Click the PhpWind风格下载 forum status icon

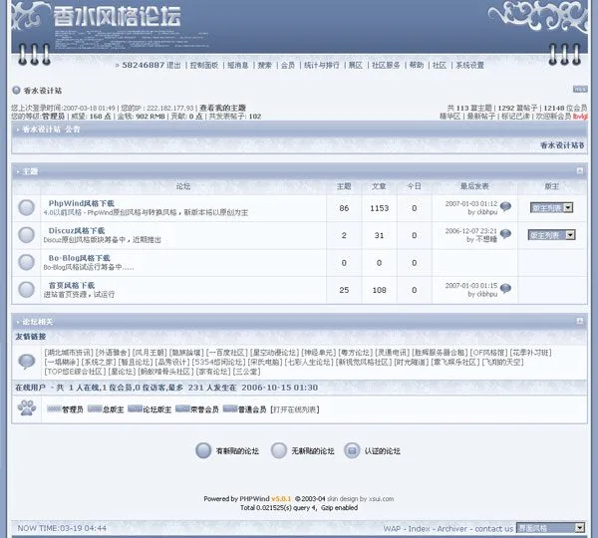click(27, 207)
